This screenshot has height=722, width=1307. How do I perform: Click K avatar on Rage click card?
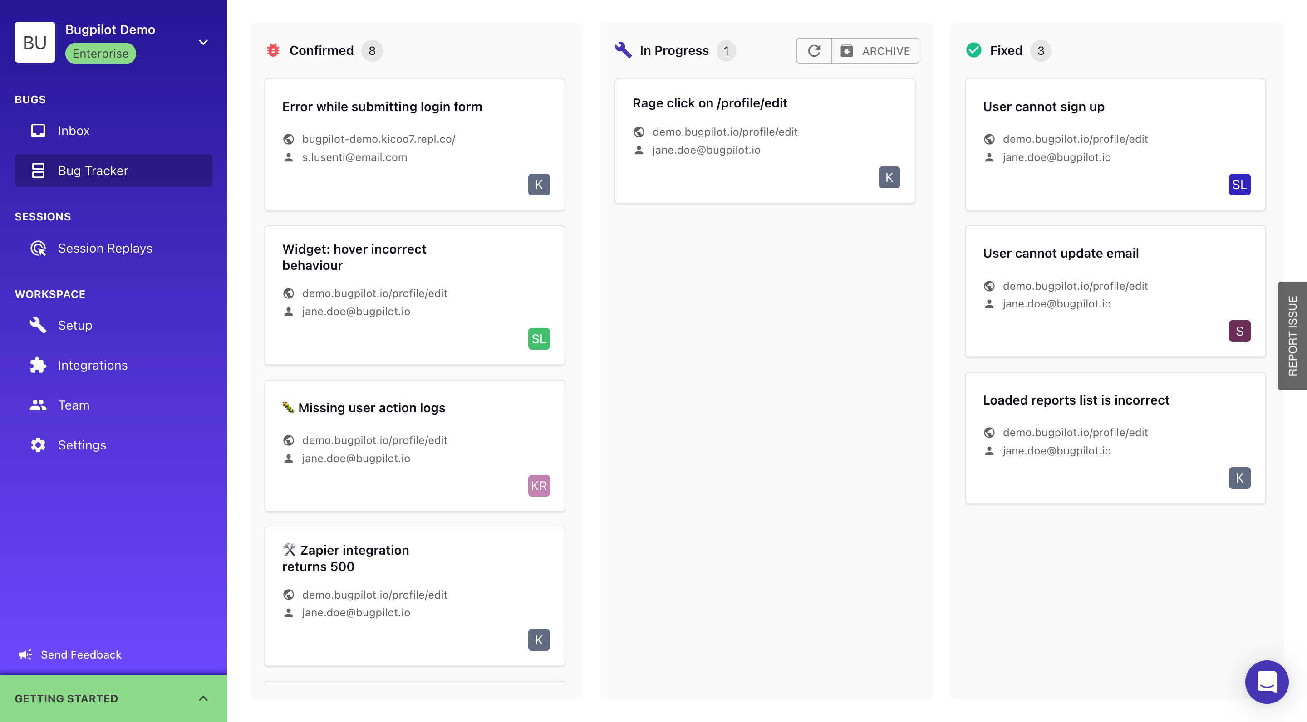[889, 177]
